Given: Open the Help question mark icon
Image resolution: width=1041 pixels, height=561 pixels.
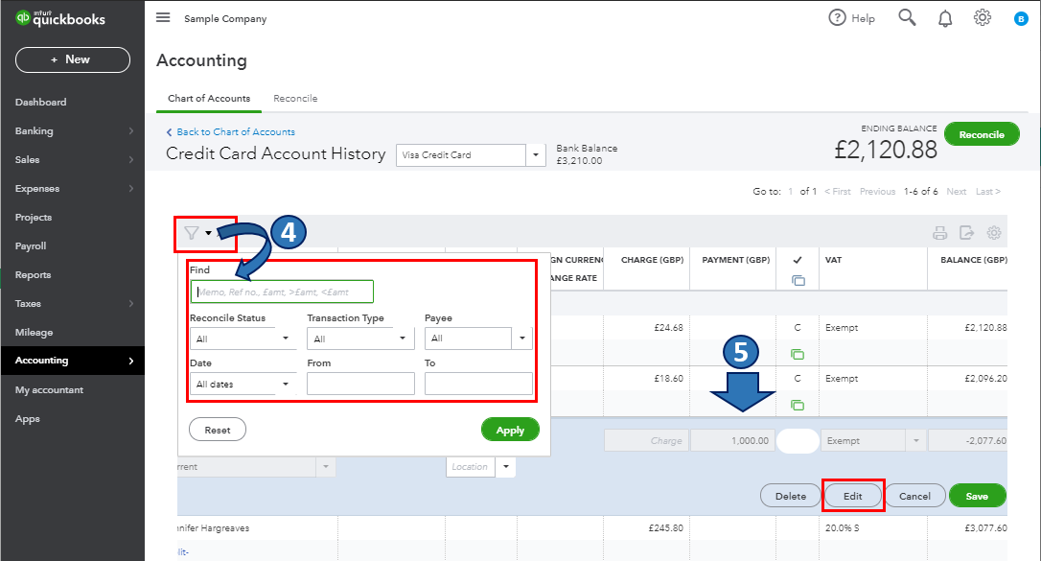Looking at the screenshot, I should [837, 18].
